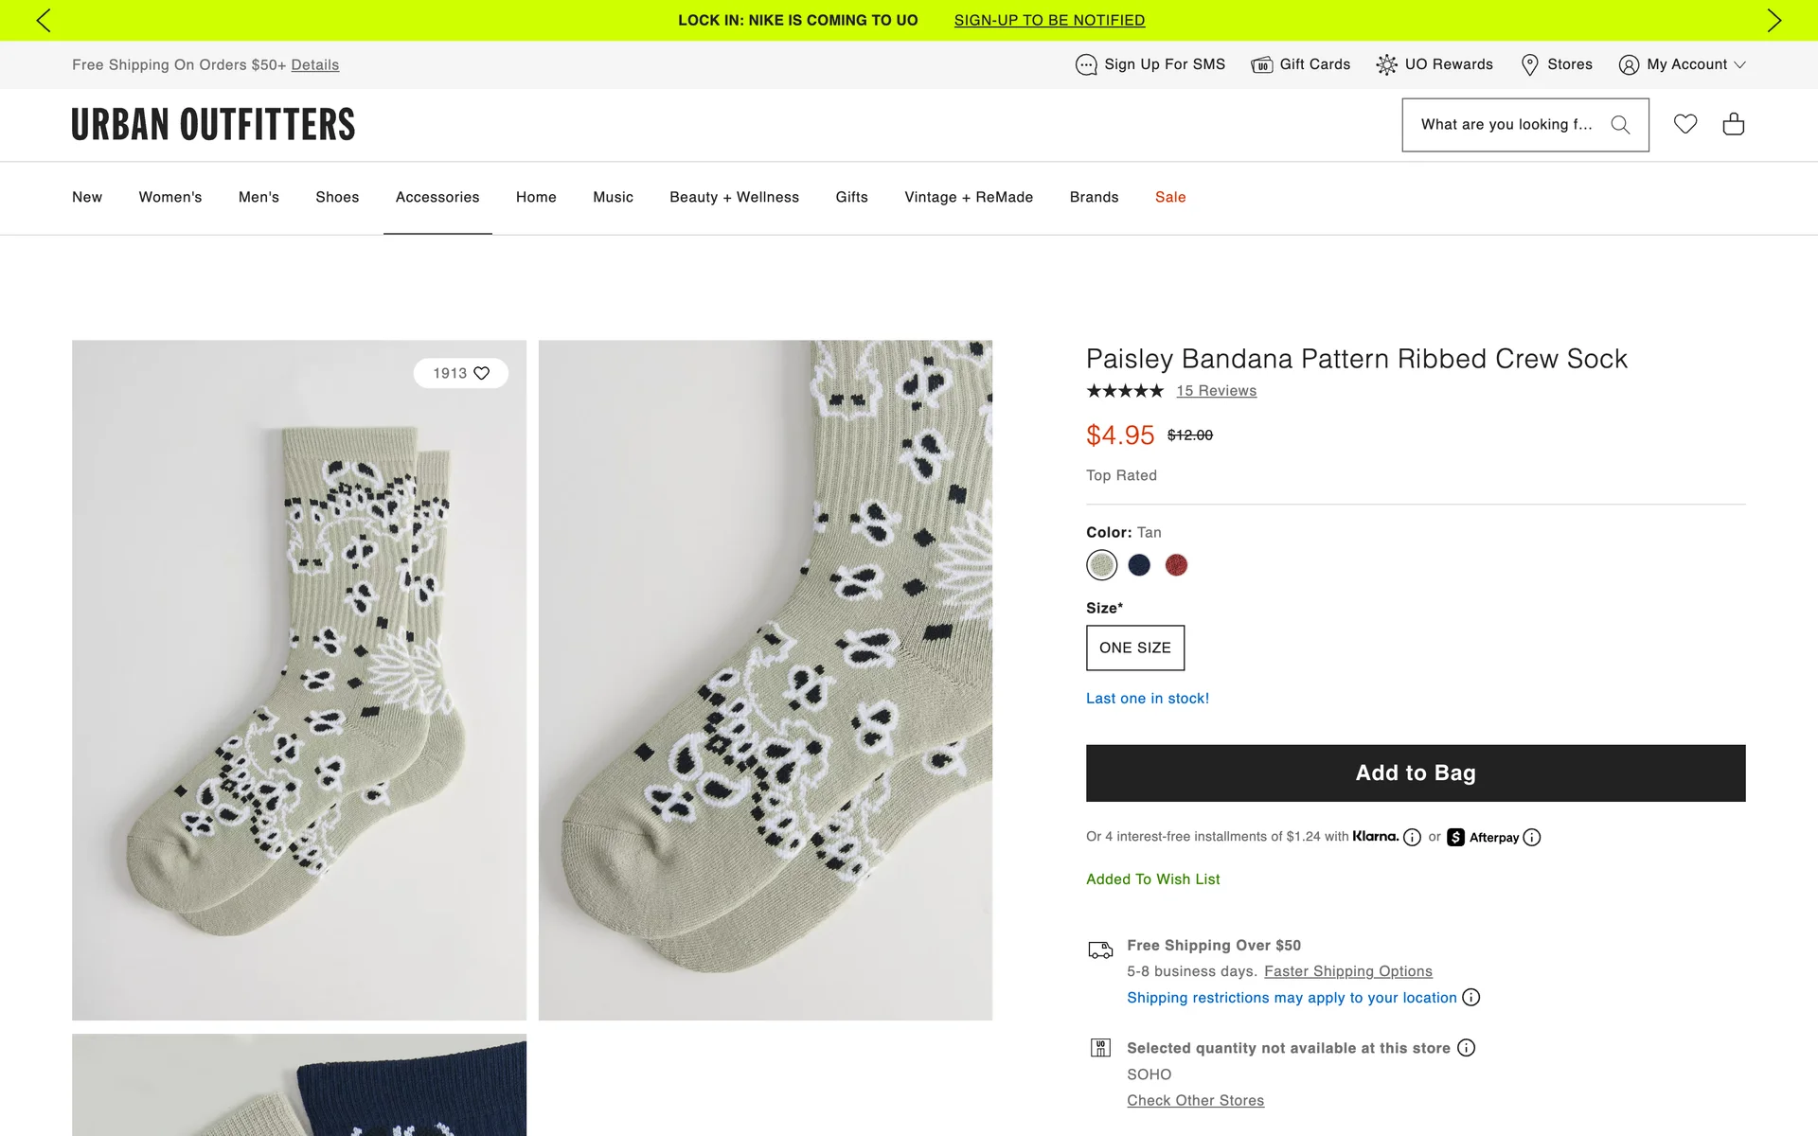Screen dimensions: 1818x1136
Task: Click the search magnifier icon
Action: pyautogui.click(x=1620, y=125)
